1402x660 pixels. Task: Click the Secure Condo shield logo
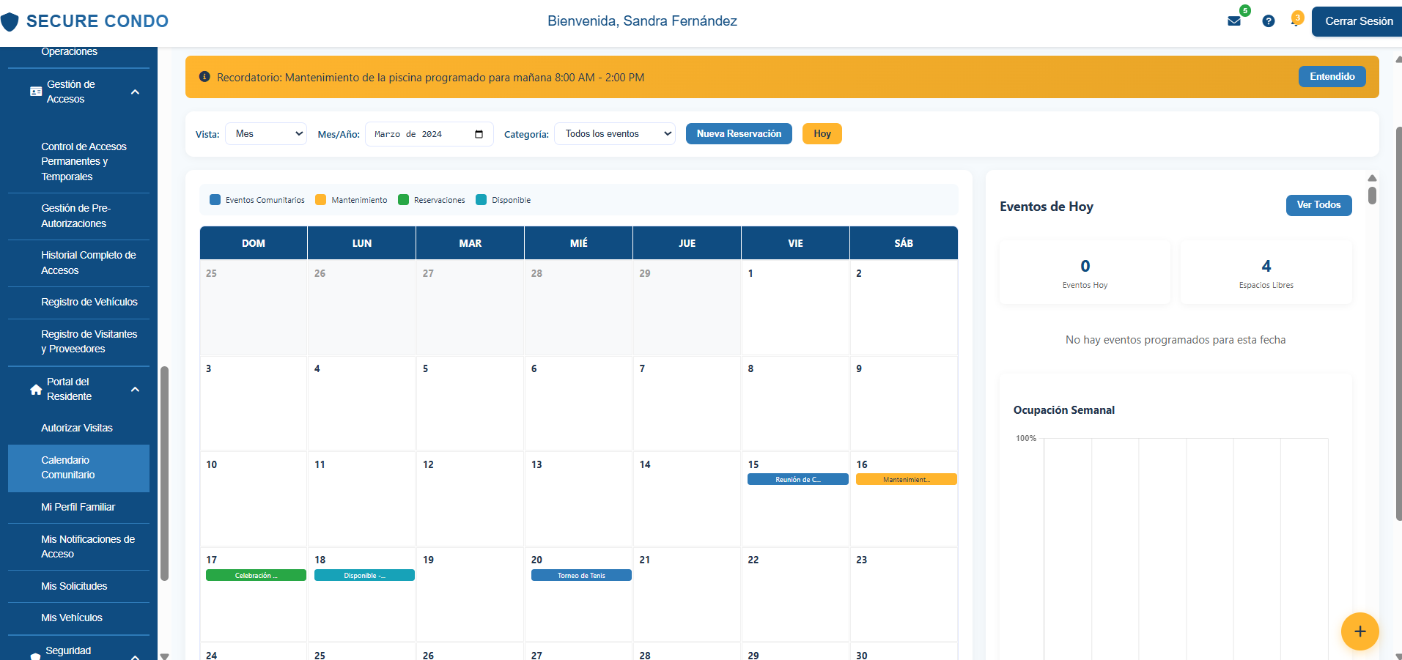[10, 21]
